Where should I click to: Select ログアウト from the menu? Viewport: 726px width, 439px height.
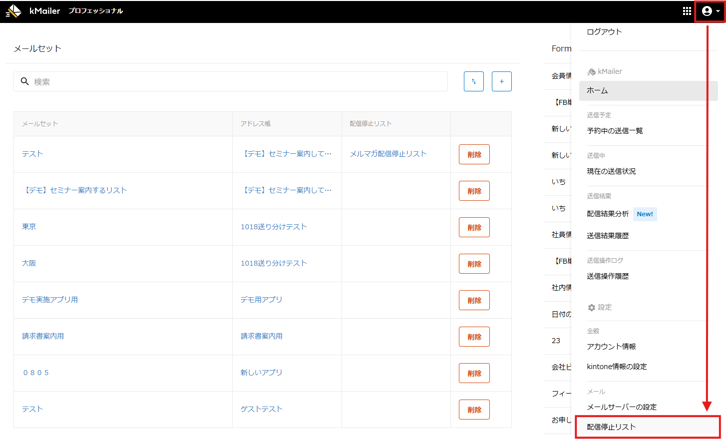(604, 32)
